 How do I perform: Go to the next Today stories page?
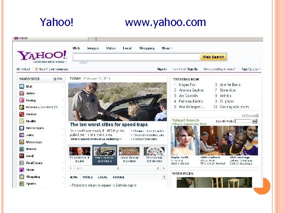[164, 168]
